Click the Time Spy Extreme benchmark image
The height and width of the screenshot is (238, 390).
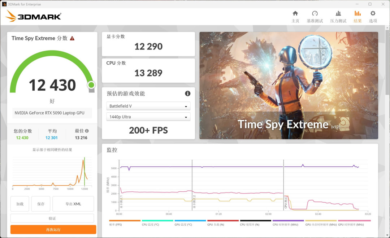point(289,85)
